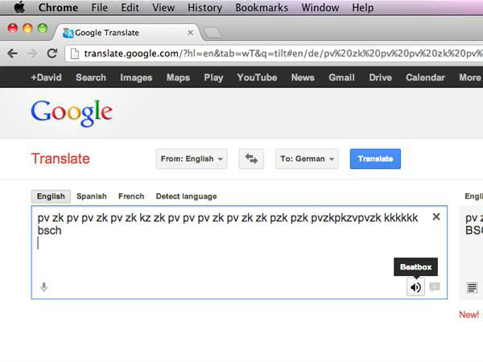This screenshot has width=483, height=362.
Task: Click +David in Google bar
Action: tap(46, 77)
